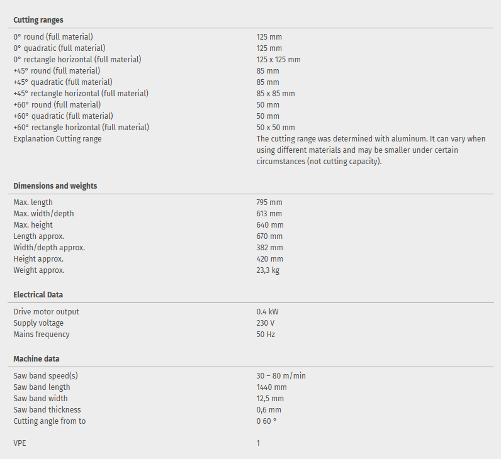Click the Cutting ranges section heading
The height and width of the screenshot is (459, 501).
(x=38, y=20)
